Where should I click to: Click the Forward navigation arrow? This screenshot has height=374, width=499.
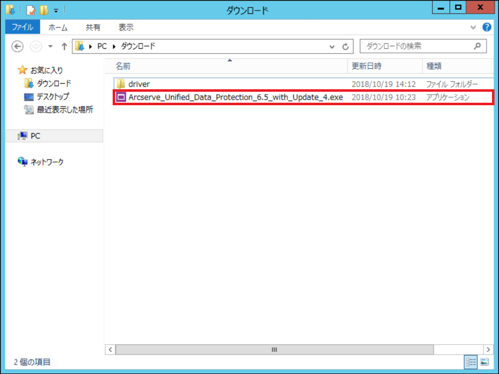pyautogui.click(x=36, y=46)
